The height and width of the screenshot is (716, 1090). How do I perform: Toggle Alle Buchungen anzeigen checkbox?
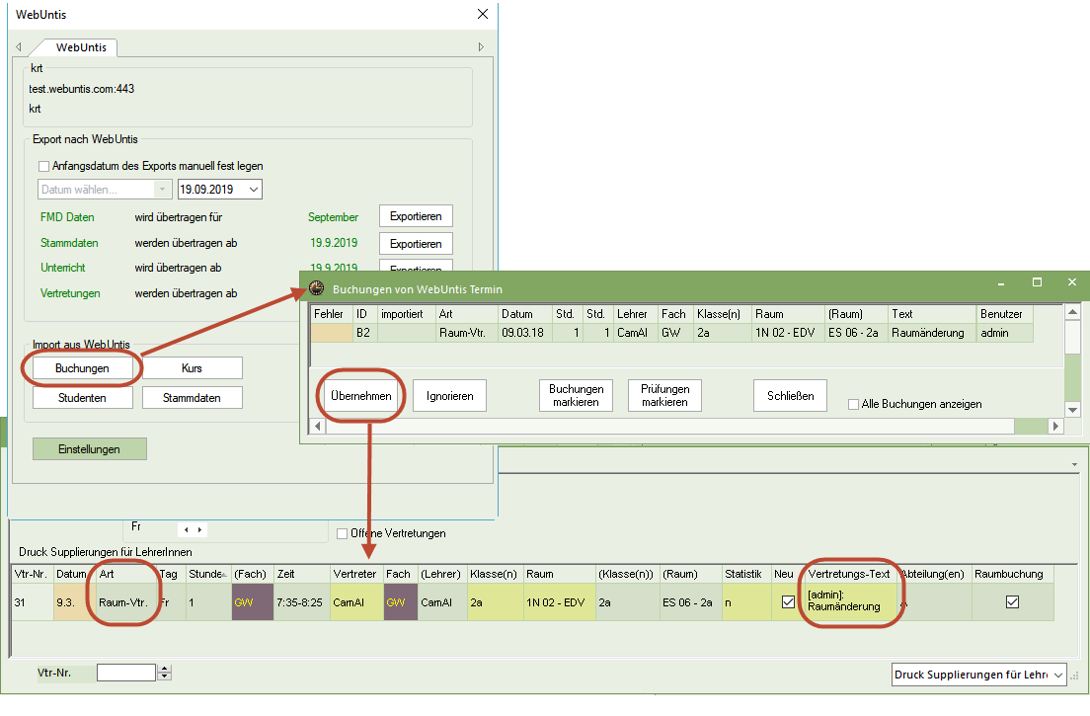[x=854, y=404]
